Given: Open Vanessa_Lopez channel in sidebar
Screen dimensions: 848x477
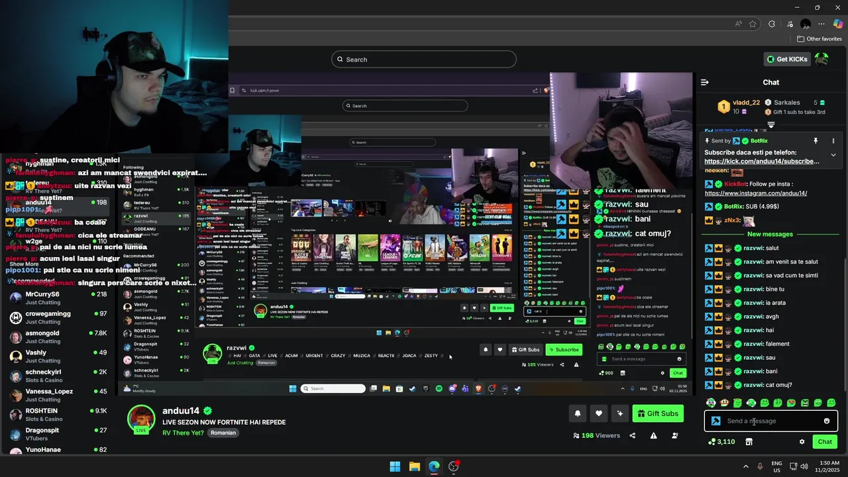Looking at the screenshot, I should click(58, 395).
